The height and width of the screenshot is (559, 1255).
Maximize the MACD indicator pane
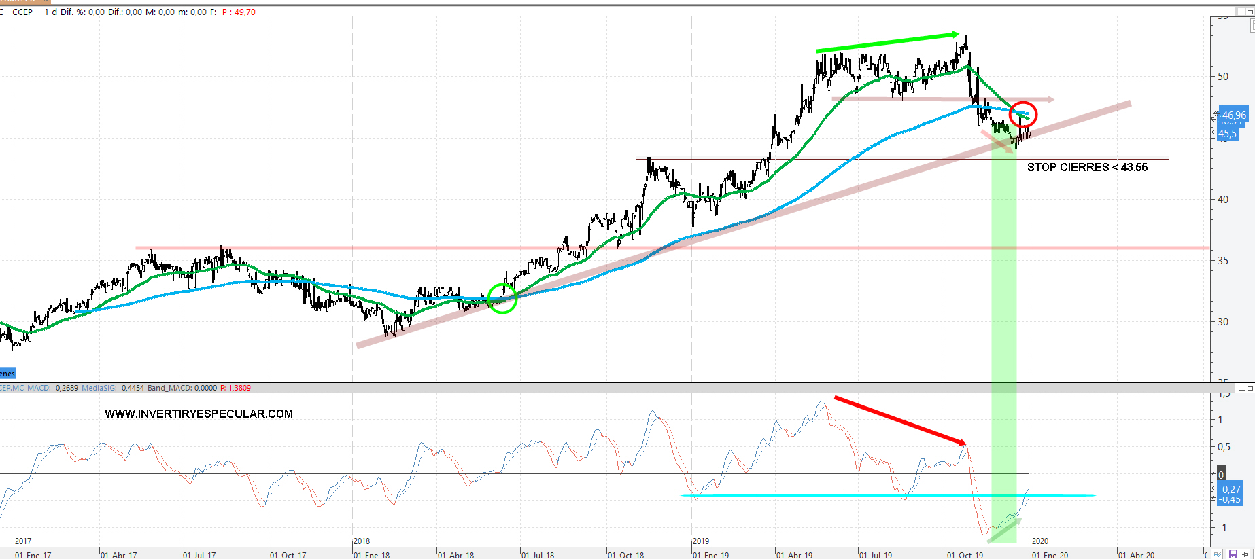[1250, 389]
